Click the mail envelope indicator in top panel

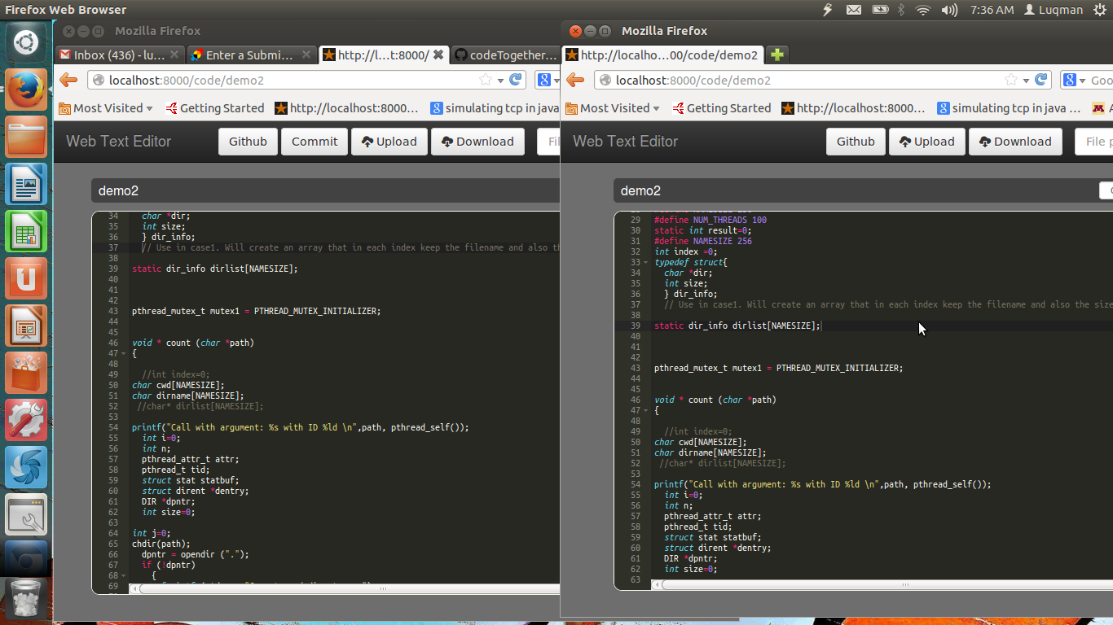pos(854,10)
